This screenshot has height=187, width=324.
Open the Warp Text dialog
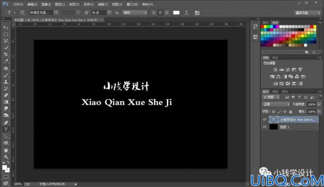(187, 13)
